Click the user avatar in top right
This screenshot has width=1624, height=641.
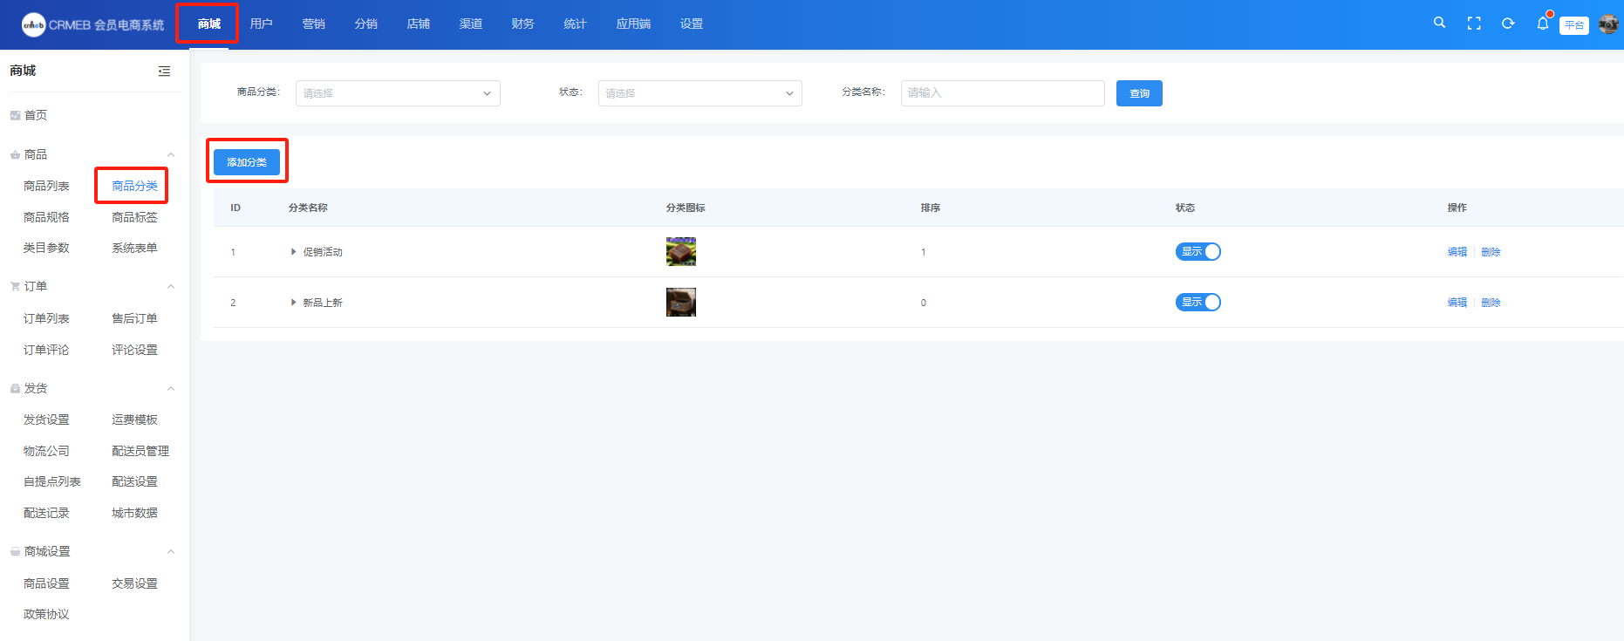click(x=1608, y=24)
